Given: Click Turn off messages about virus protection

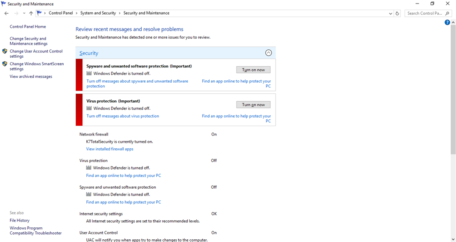Looking at the screenshot, I should pyautogui.click(x=123, y=116).
